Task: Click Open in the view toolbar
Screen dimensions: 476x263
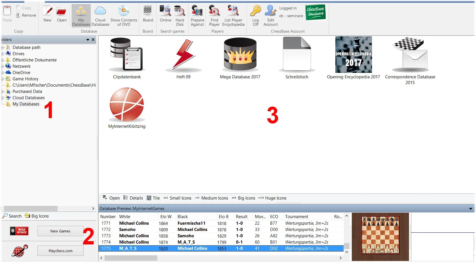Action: tap(111, 198)
